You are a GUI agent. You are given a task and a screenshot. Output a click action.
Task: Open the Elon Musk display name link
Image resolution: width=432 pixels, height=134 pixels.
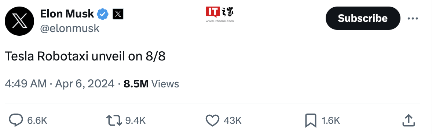[67, 14]
